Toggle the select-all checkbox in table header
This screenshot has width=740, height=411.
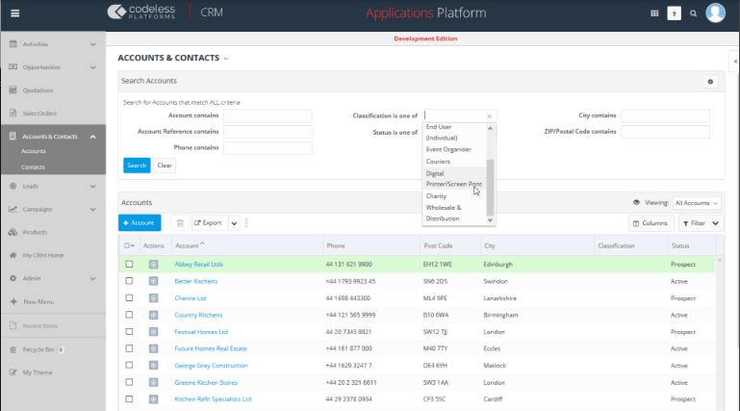127,245
